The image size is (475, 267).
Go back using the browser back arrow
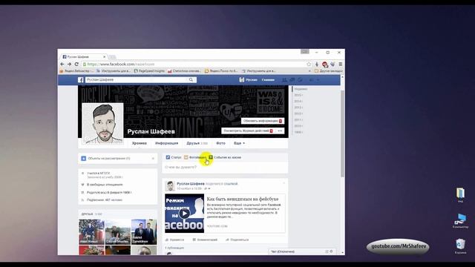[x=62, y=65]
